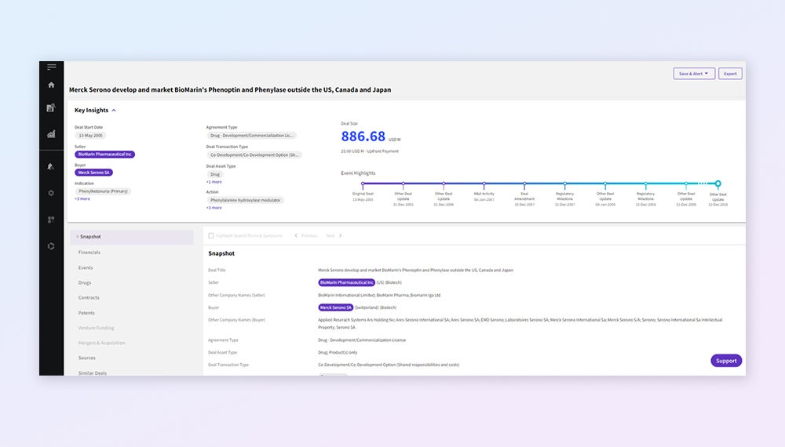The image size is (785, 447).
Task: Click the hexagon logo icon in the sidebar
Action: coord(51,246)
